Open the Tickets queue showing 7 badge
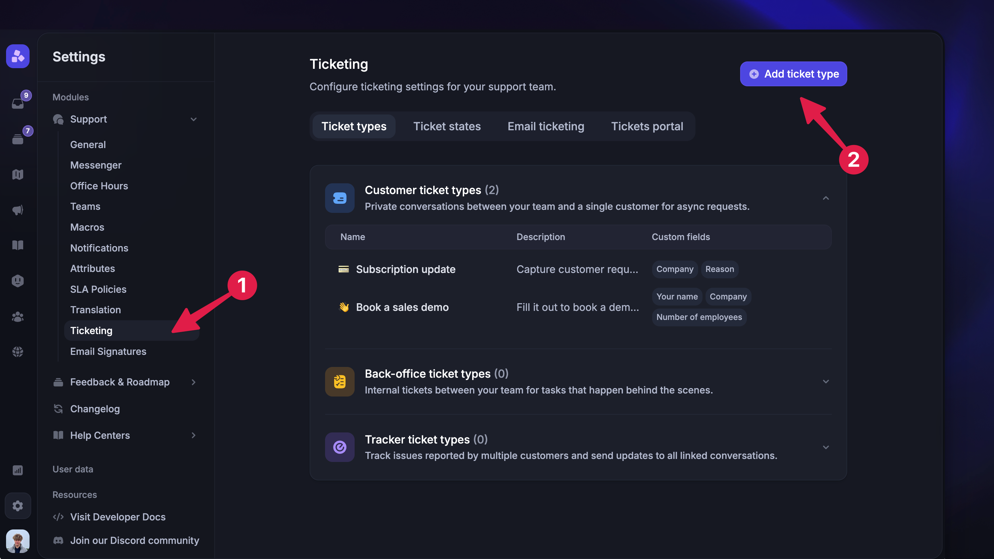The width and height of the screenshot is (994, 559). point(17,139)
